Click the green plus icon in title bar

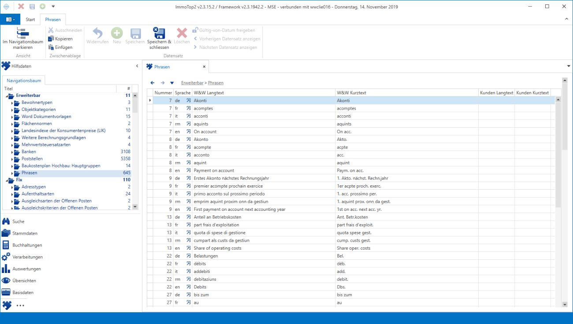(42, 7)
